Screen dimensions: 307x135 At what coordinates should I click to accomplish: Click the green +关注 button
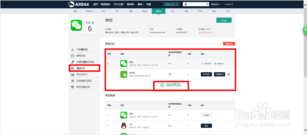tap(224, 20)
